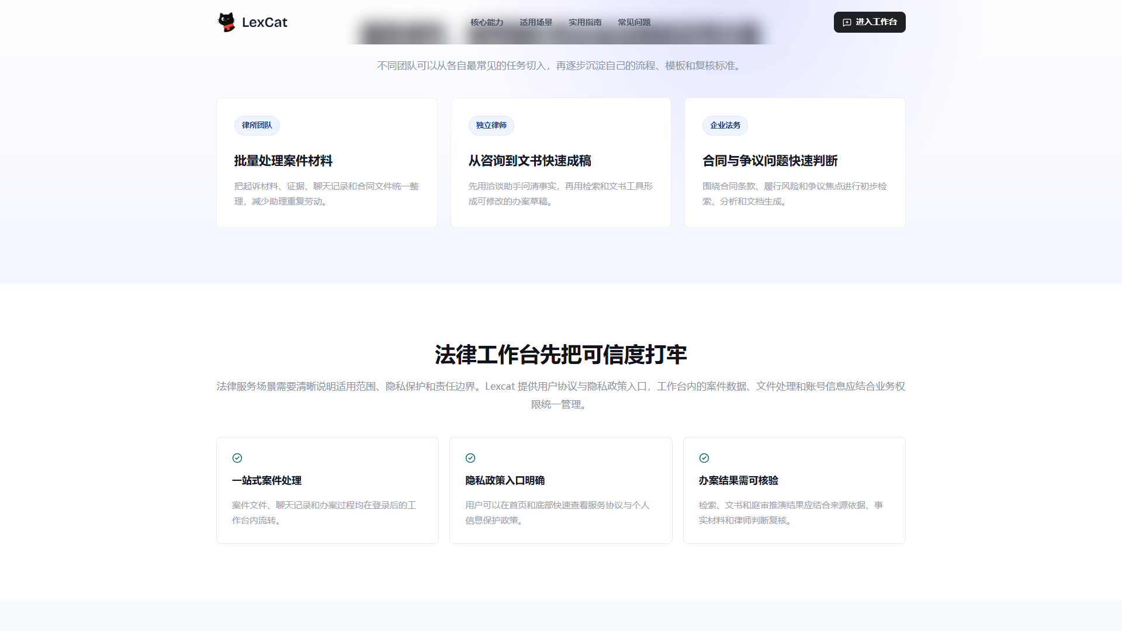Viewport: 1122px width, 631px height.
Task: Click the paragraph starting 法律服务场景需要清晰说明
Action: point(561,395)
